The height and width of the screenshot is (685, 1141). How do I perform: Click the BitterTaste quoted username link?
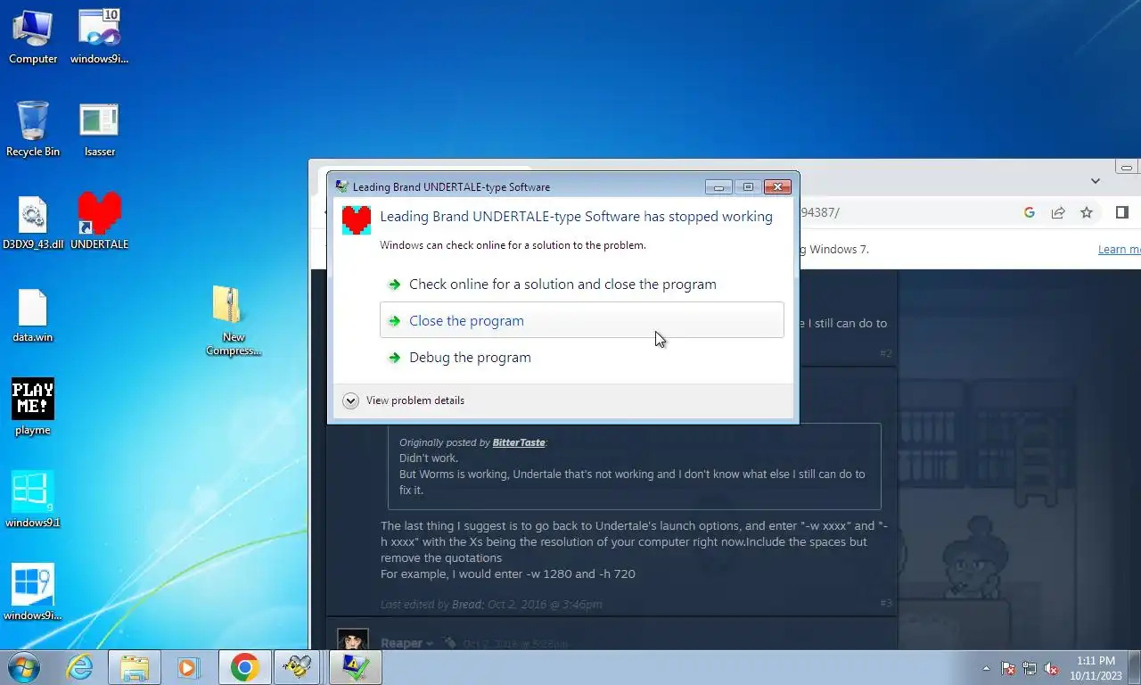point(519,442)
